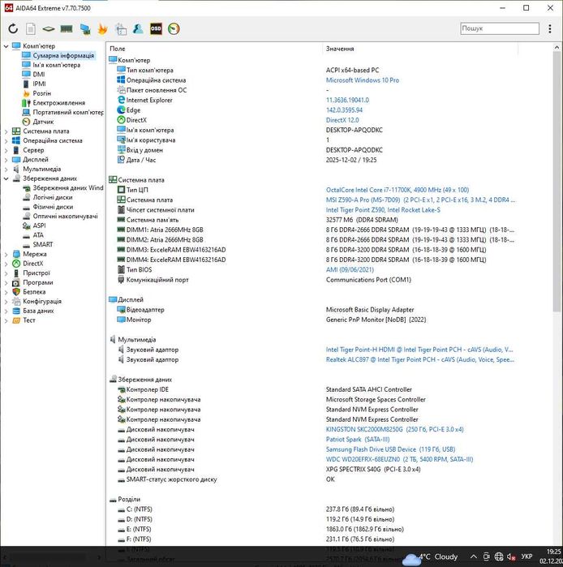Open the Realtek ALC897 audio adapter link
563x567 pixels.
[419, 360]
